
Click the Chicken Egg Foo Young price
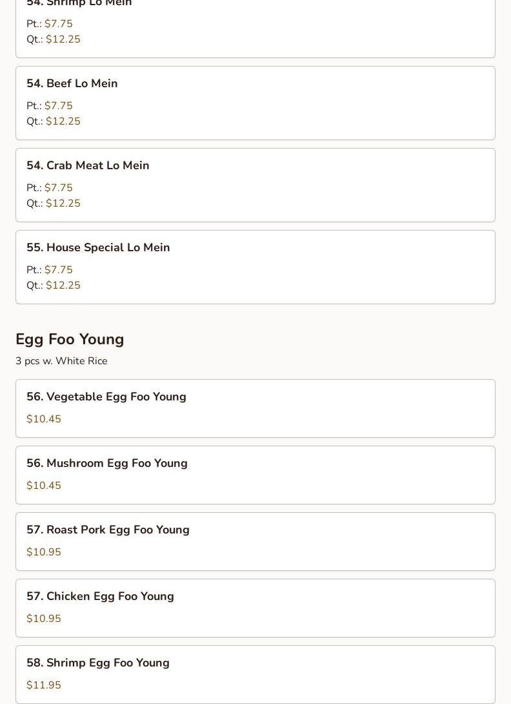click(x=44, y=619)
